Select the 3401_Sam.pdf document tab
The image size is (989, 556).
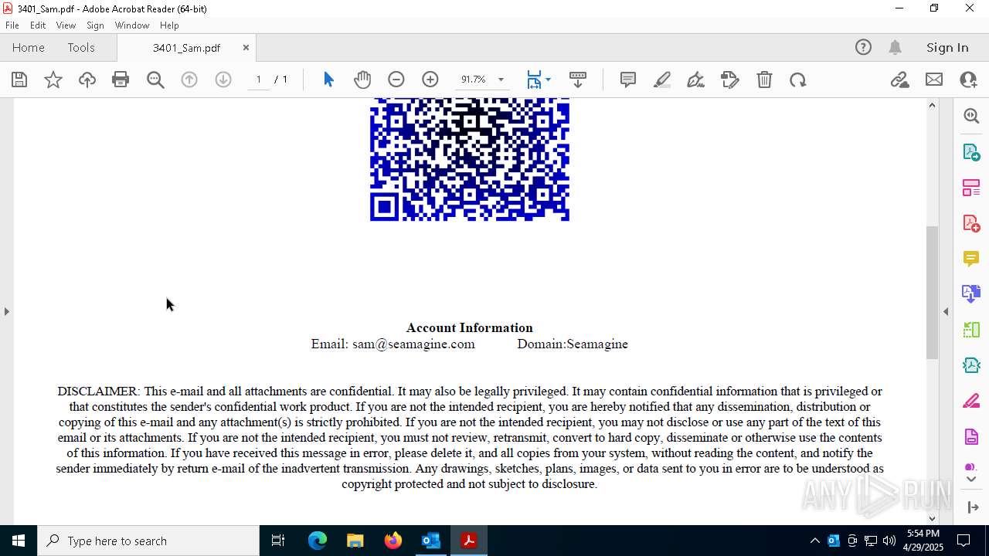click(186, 48)
